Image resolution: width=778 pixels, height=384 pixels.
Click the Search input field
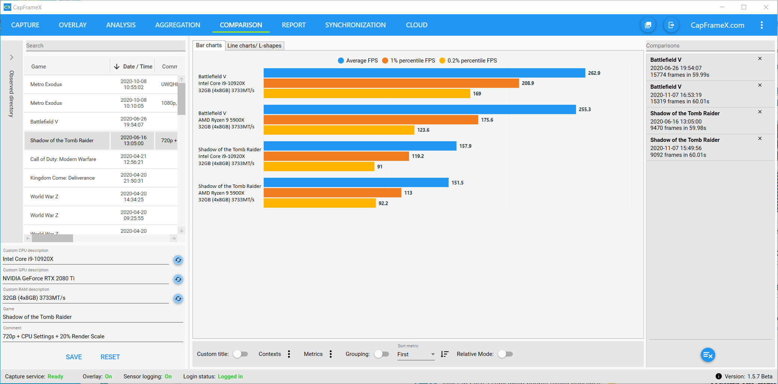[x=105, y=46]
